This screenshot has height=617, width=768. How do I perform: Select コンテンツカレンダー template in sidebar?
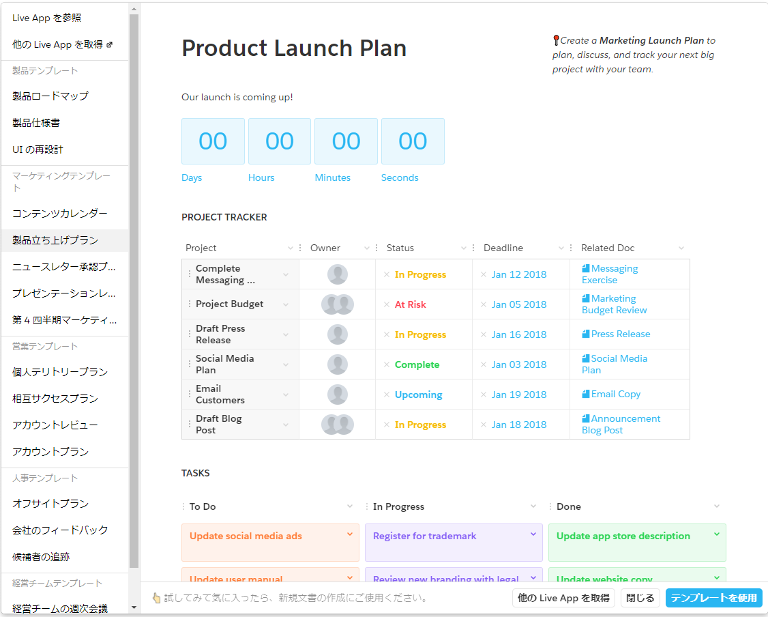(60, 214)
